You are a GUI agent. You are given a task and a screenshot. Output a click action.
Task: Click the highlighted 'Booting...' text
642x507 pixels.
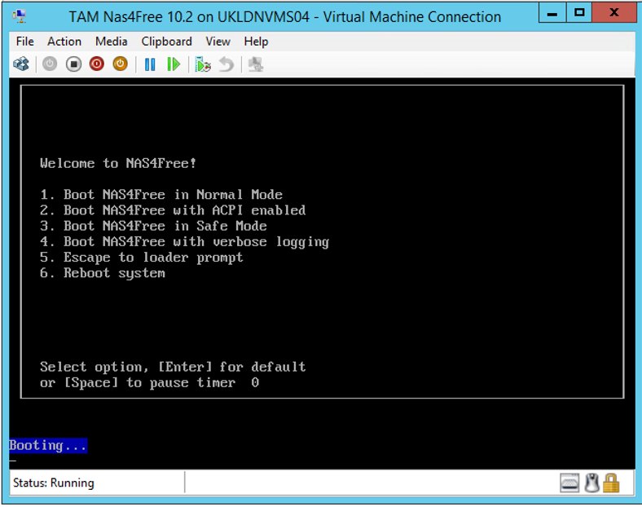coord(48,445)
